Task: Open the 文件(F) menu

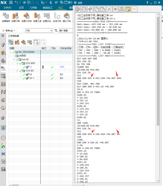Action: 7,8
